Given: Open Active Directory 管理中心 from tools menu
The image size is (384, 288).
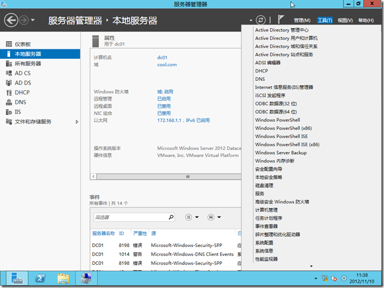Looking at the screenshot, I should (x=281, y=30).
